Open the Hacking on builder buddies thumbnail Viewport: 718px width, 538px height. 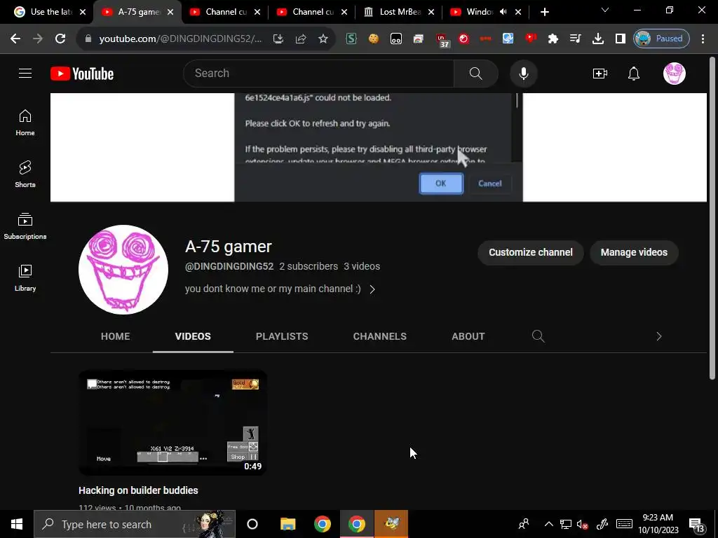tap(172, 422)
